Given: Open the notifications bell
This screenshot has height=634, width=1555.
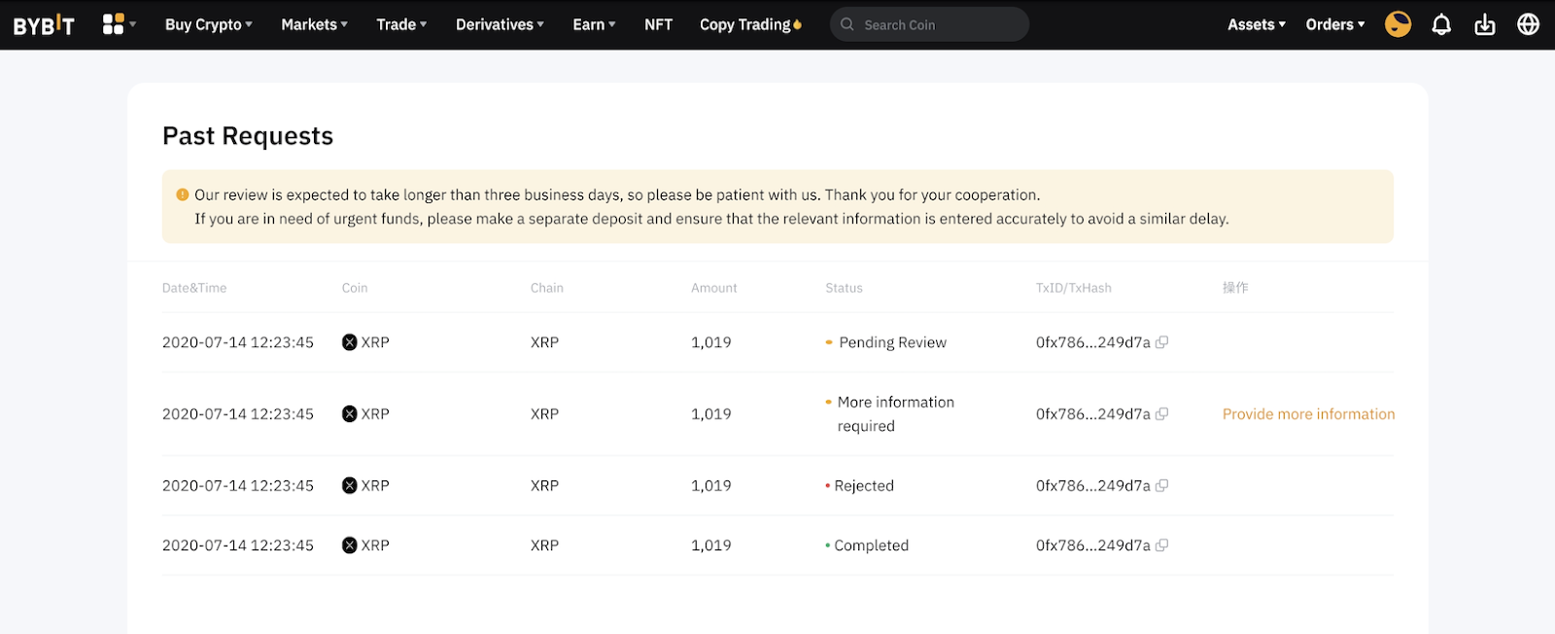Looking at the screenshot, I should pyautogui.click(x=1441, y=24).
